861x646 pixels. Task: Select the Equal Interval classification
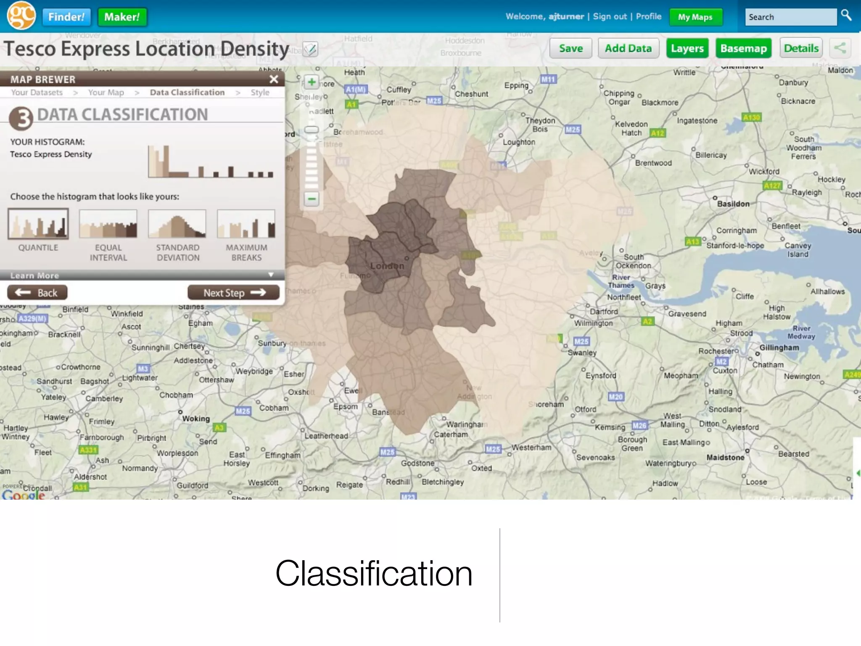click(x=108, y=224)
